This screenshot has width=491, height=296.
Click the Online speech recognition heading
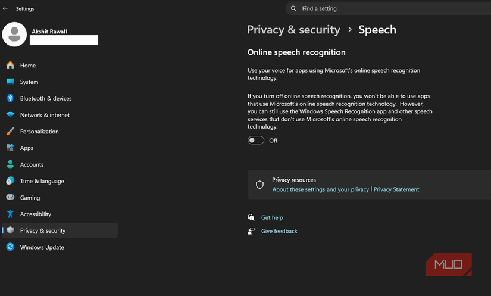tap(296, 52)
